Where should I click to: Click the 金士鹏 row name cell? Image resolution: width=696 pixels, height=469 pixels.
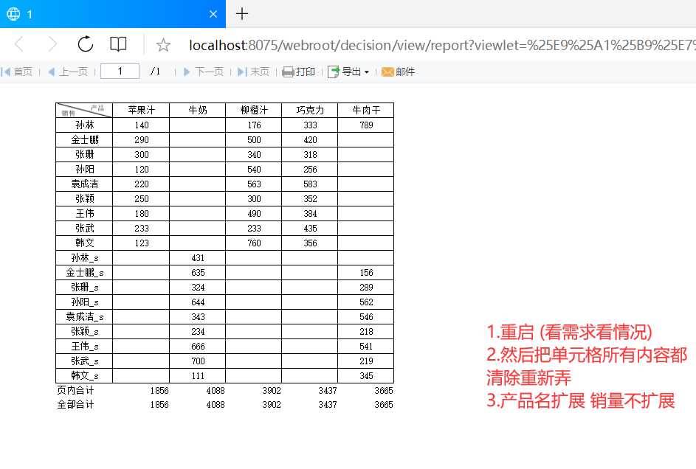coord(84,140)
